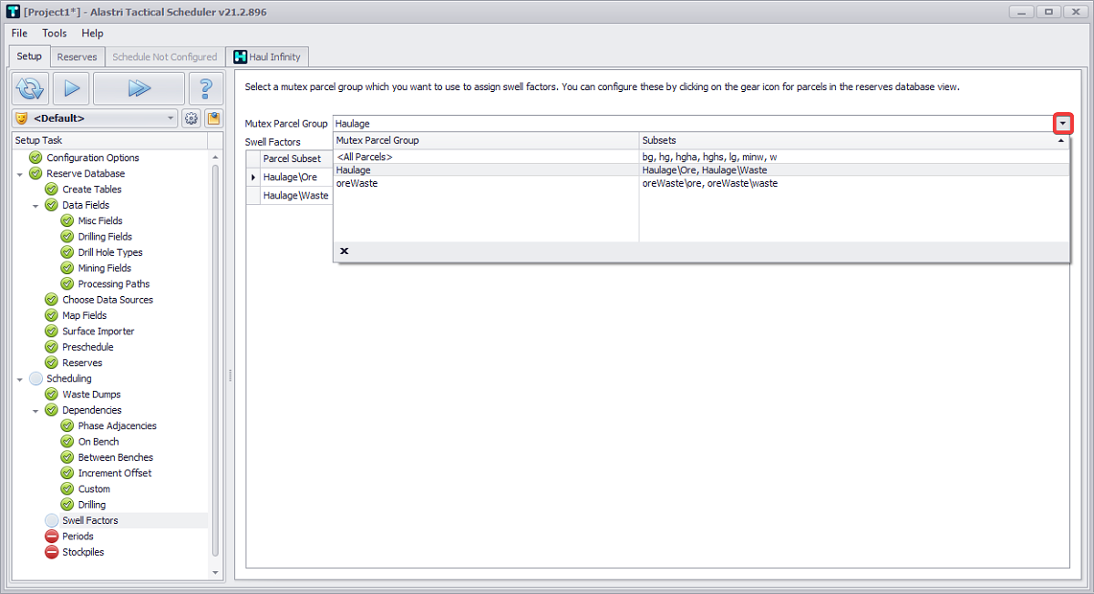Switch to the Haul Infinity tab
1094x594 pixels.
click(x=268, y=56)
